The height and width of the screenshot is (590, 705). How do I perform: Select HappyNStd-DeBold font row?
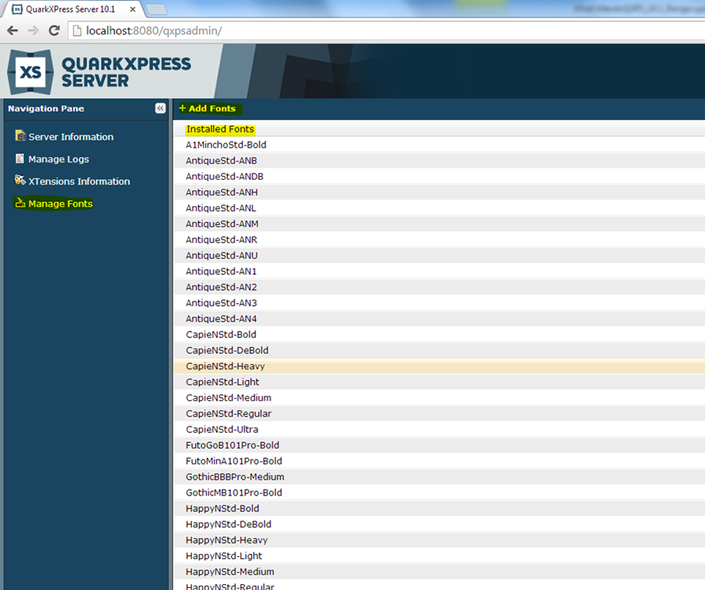pos(439,525)
